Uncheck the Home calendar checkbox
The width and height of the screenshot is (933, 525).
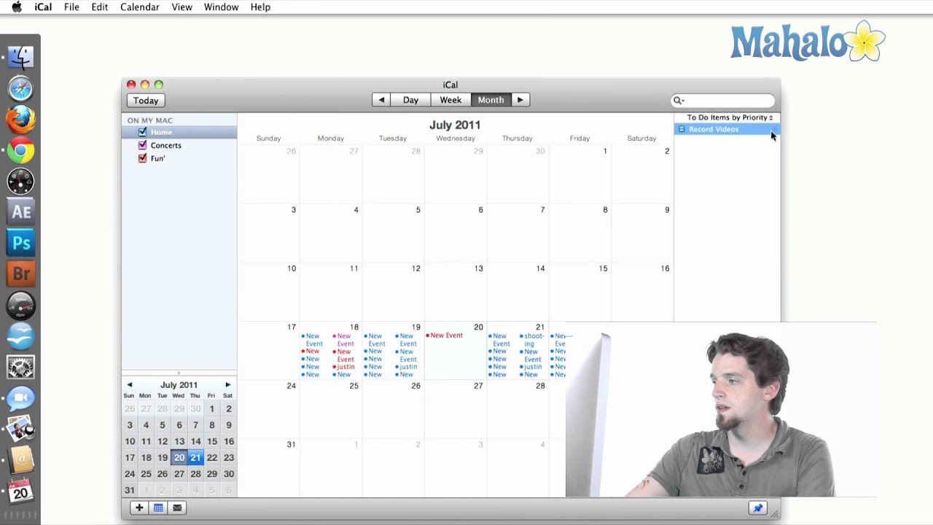click(142, 132)
